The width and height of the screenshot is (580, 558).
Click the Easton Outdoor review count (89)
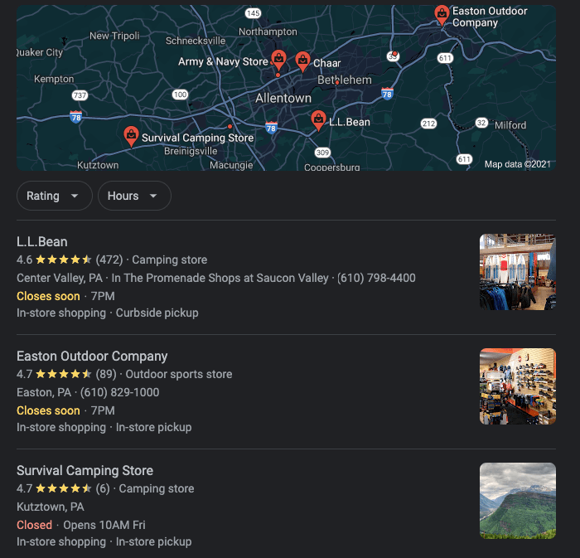click(106, 374)
